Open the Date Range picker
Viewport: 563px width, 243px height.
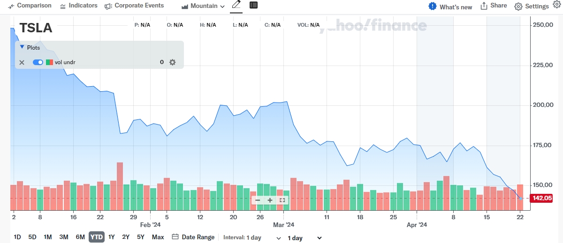coord(193,237)
